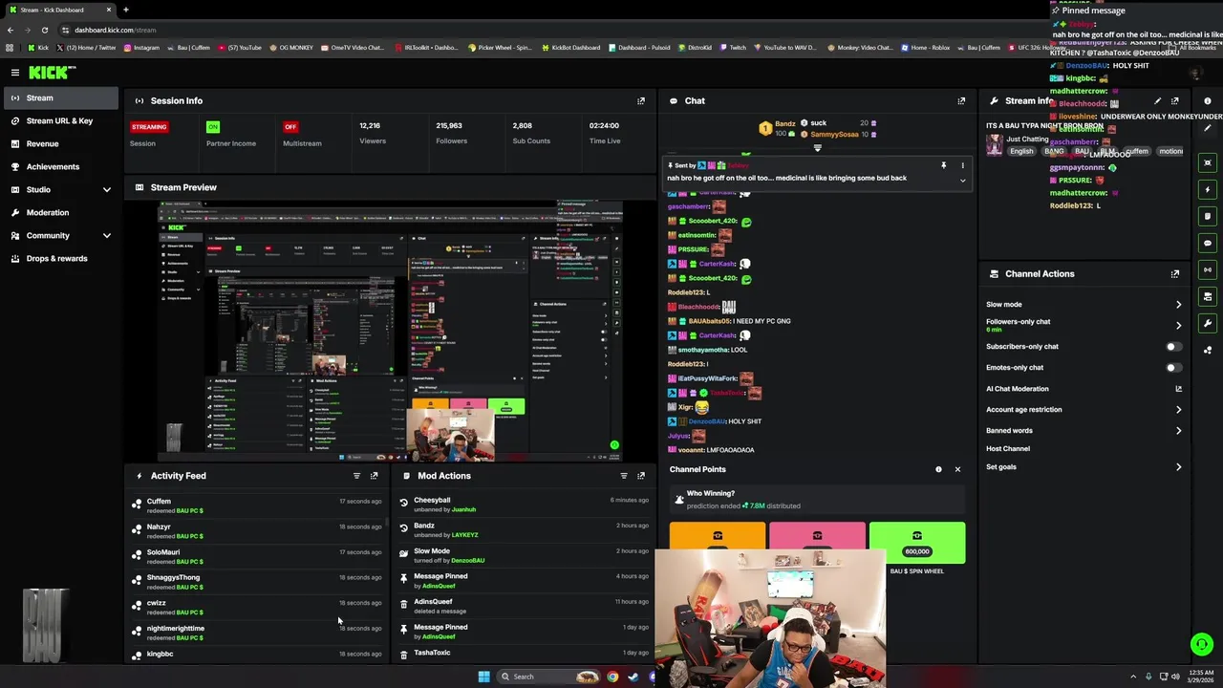1223x688 pixels.
Task: Open Slow mode settings chevron
Action: [1178, 305]
